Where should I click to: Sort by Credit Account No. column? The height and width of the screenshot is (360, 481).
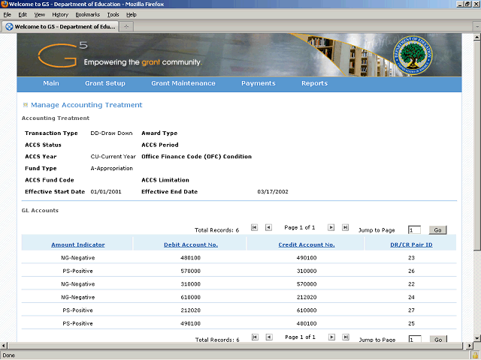point(307,244)
